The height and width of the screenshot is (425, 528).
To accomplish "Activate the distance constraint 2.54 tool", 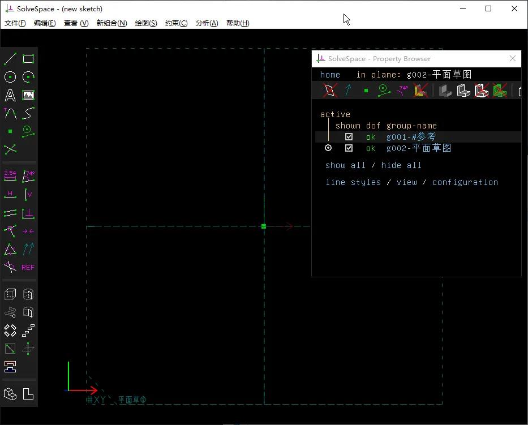I will 10,176.
